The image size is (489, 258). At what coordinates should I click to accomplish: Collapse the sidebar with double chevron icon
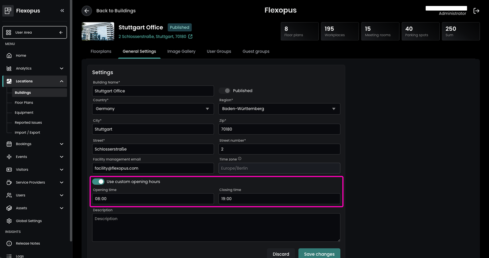pyautogui.click(x=62, y=11)
